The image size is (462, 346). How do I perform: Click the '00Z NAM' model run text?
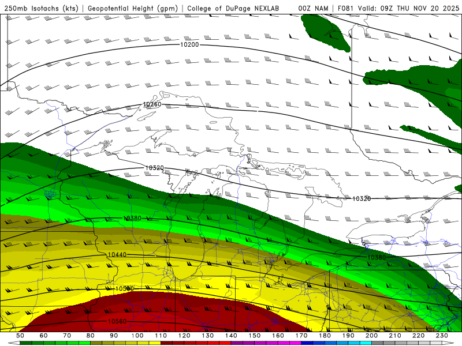pyautogui.click(x=313, y=8)
